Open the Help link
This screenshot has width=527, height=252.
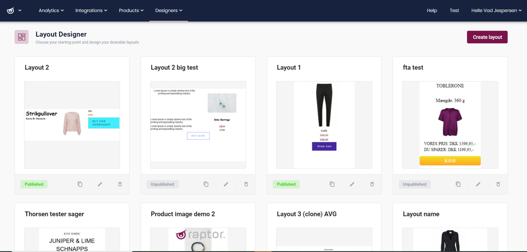(432, 10)
